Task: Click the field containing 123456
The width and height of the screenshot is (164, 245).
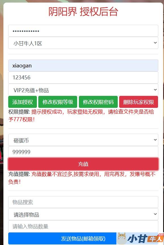Action: click(83, 77)
